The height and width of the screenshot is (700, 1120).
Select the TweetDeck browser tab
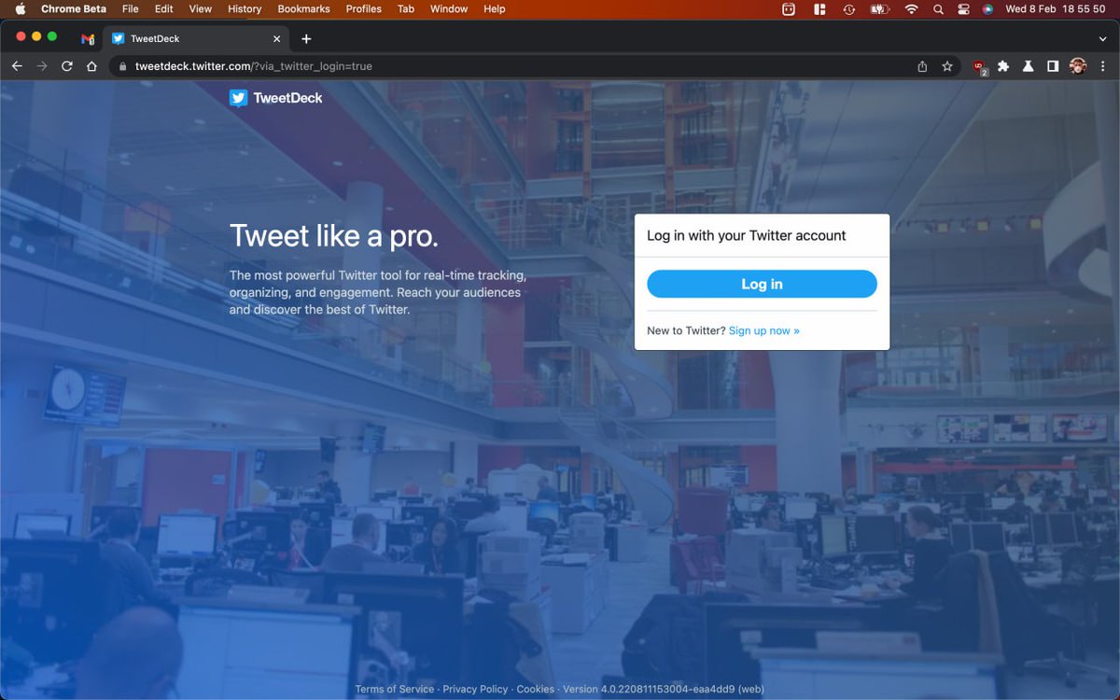196,39
